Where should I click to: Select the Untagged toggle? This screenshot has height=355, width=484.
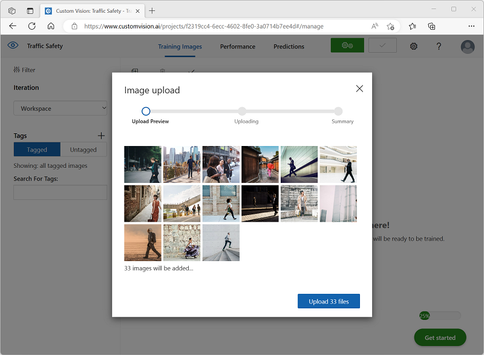pos(83,150)
